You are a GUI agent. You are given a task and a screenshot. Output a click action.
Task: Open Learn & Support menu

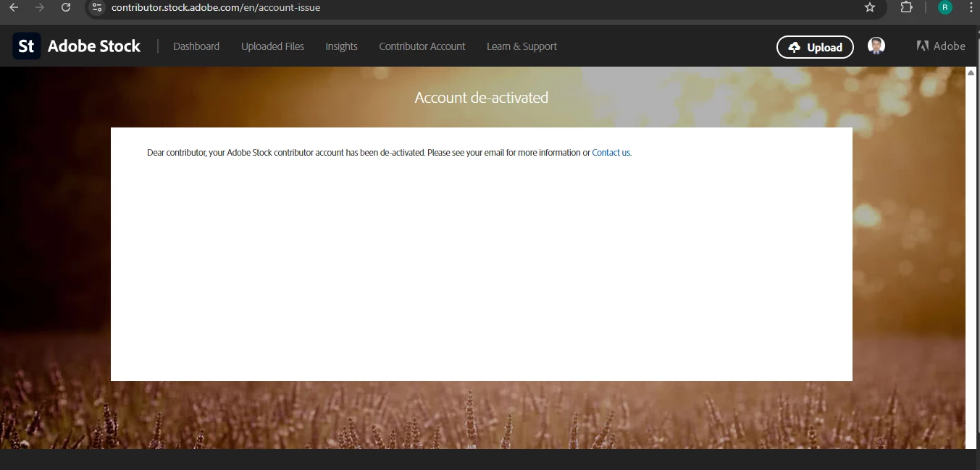click(x=522, y=46)
